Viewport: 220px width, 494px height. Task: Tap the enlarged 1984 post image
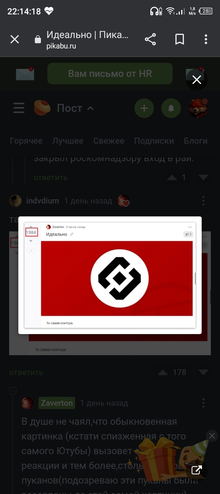110,275
